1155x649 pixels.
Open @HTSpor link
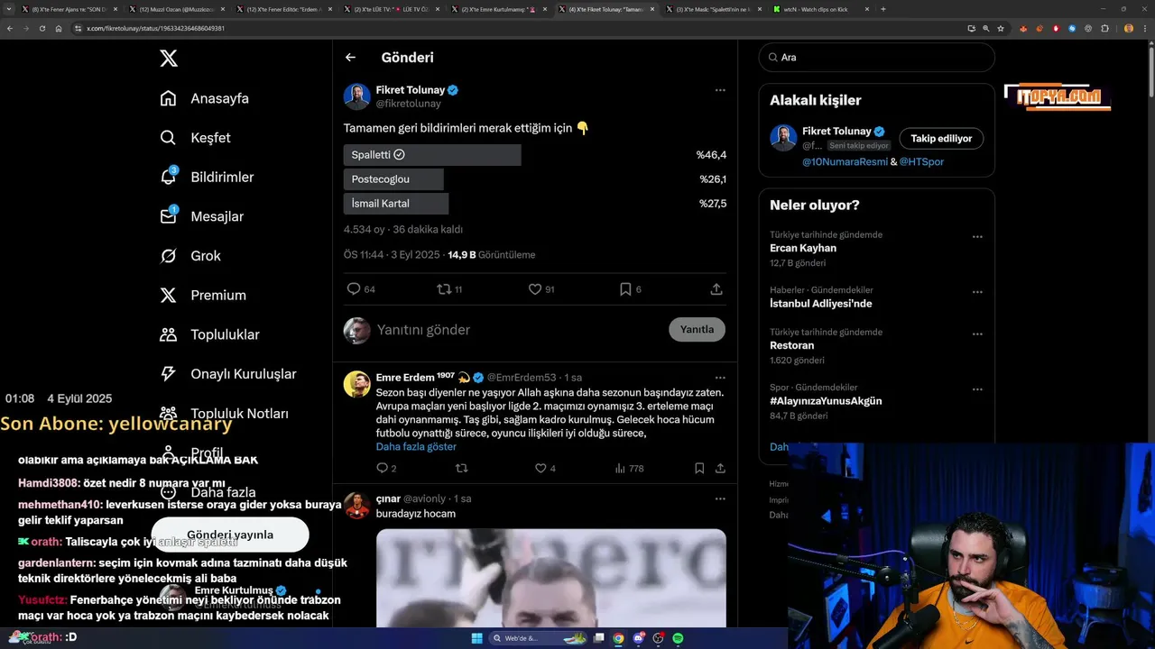[921, 162]
